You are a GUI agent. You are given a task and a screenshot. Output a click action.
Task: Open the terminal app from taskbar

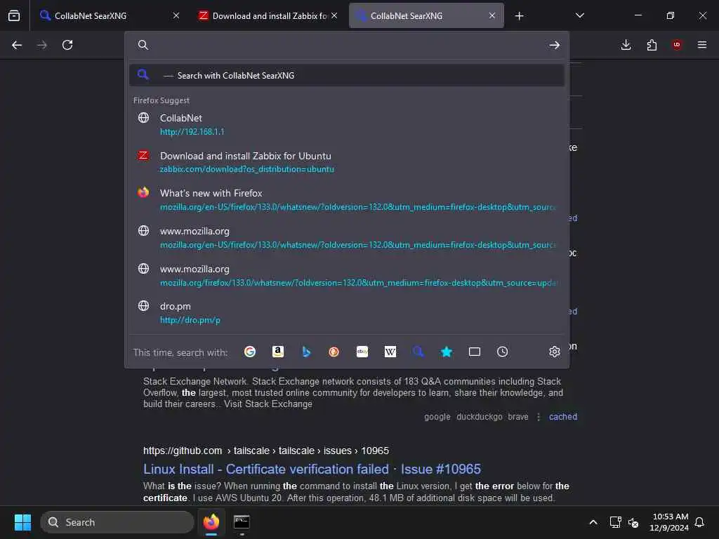pos(242,522)
